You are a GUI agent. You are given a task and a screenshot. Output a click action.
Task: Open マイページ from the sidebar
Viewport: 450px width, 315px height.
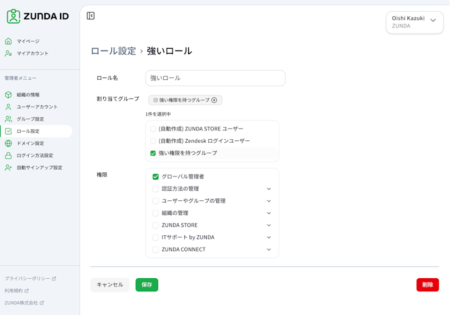(28, 41)
